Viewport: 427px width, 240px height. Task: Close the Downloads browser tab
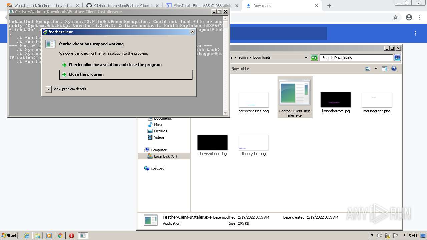[x=317, y=6]
